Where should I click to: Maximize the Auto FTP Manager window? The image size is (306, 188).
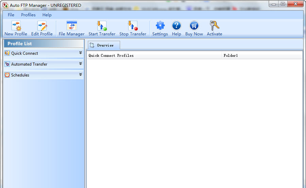click(x=283, y=4)
